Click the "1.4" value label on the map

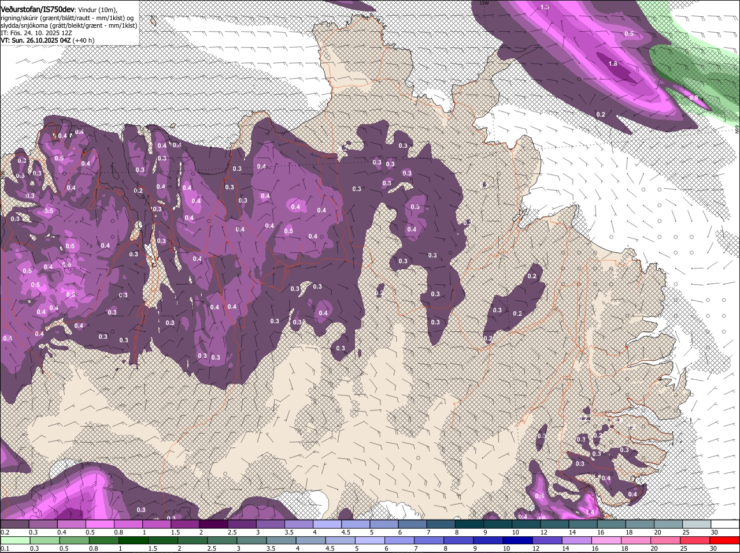[x=590, y=512]
